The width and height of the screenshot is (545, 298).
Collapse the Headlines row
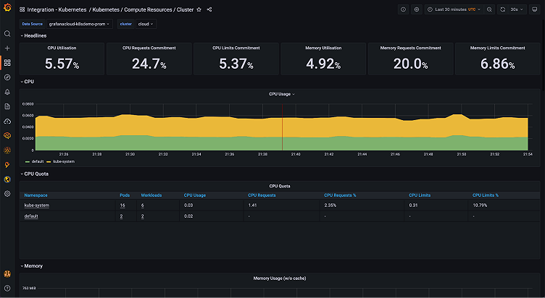(x=35, y=35)
